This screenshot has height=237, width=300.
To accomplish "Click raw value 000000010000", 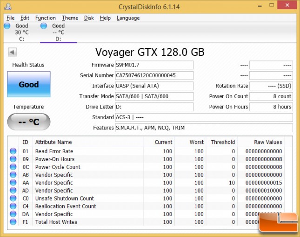I will [x=264, y=190].
